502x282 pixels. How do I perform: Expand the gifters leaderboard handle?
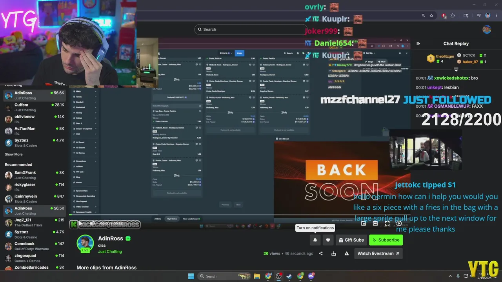coord(456,69)
